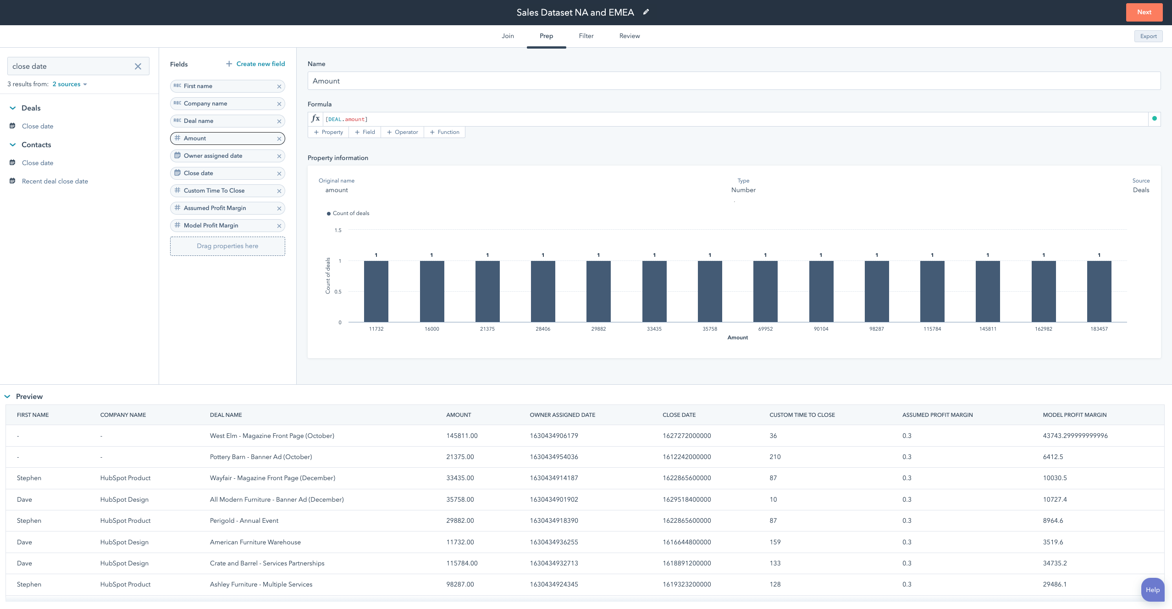Clear the close date search using the X icon

pos(138,66)
